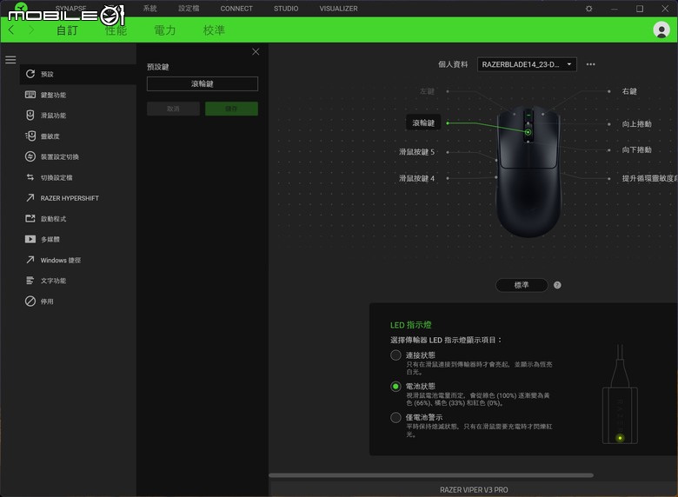Select 切換設定檔 switch profile icon

(x=30, y=177)
